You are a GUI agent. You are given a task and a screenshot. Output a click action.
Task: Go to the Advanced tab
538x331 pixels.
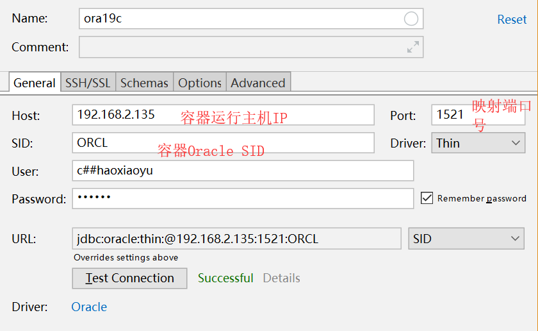[x=258, y=83]
